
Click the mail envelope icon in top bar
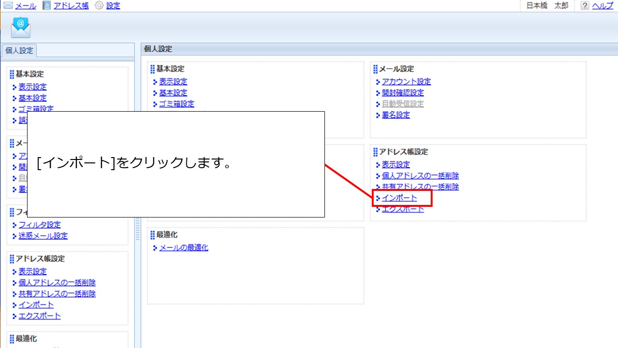click(8, 6)
